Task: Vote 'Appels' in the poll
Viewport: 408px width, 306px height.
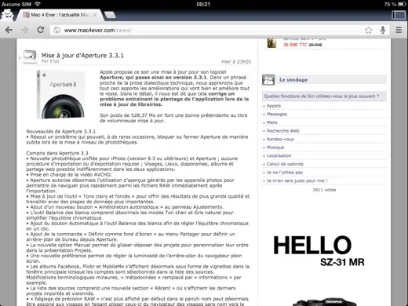Action: (x=274, y=106)
